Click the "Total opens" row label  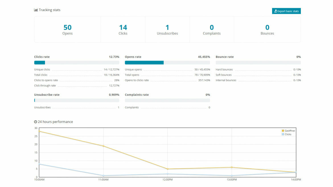132,75
